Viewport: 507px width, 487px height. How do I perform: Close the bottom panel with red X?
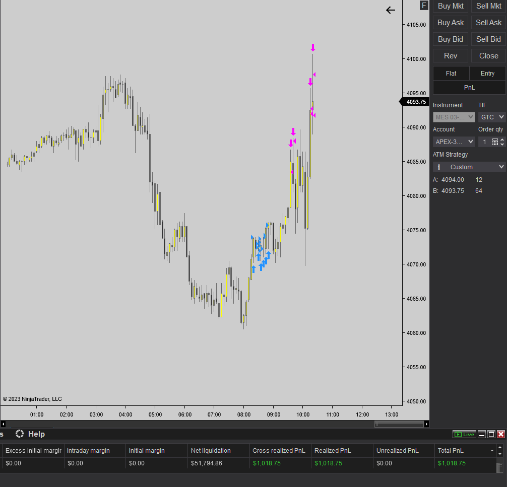click(501, 434)
